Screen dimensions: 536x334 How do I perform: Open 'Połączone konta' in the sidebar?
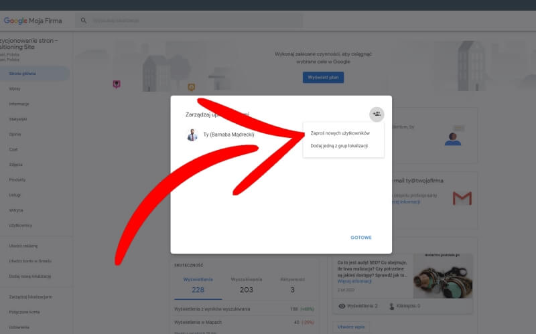tap(24, 312)
